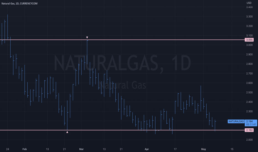The width and height of the screenshot is (258, 152).
Task: Click the 15 date label on time axis
Action: [232, 149]
